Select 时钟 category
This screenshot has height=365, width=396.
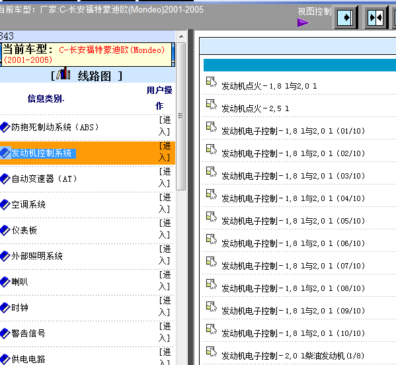pos(20,307)
